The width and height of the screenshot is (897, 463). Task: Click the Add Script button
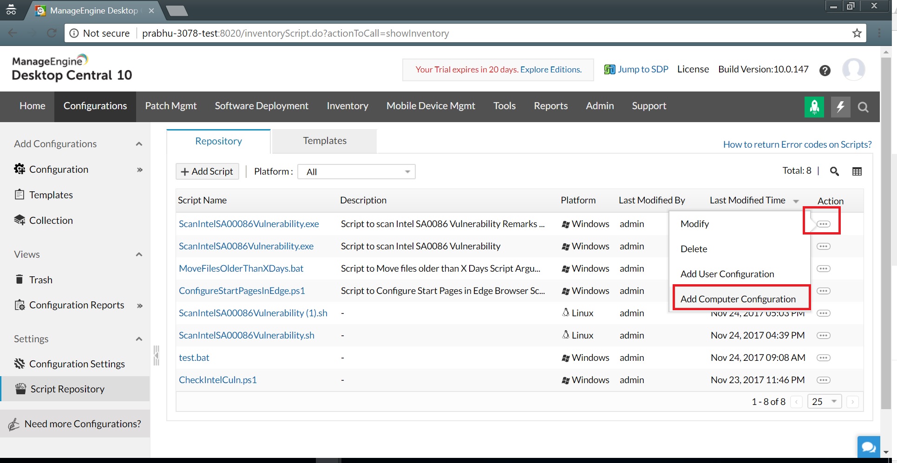207,171
